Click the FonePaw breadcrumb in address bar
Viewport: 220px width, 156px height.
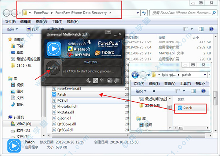pyautogui.click(x=41, y=12)
